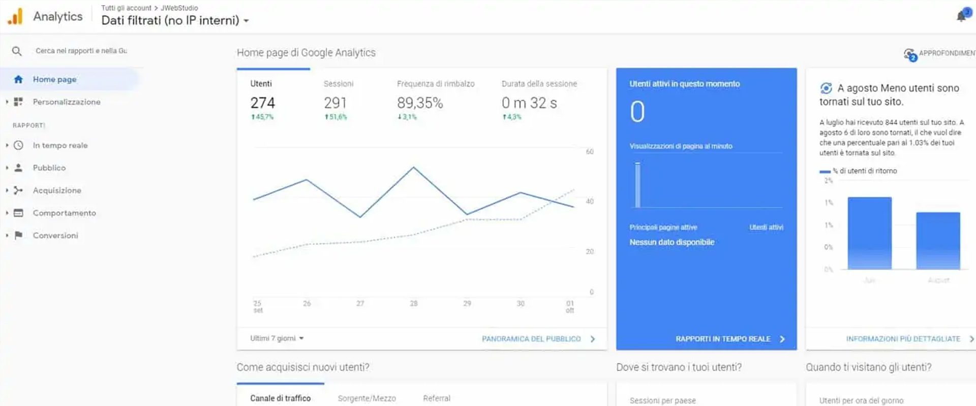
Task: Click the page views per minute bar
Action: point(637,184)
